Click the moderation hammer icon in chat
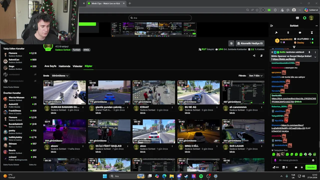 [276, 32]
